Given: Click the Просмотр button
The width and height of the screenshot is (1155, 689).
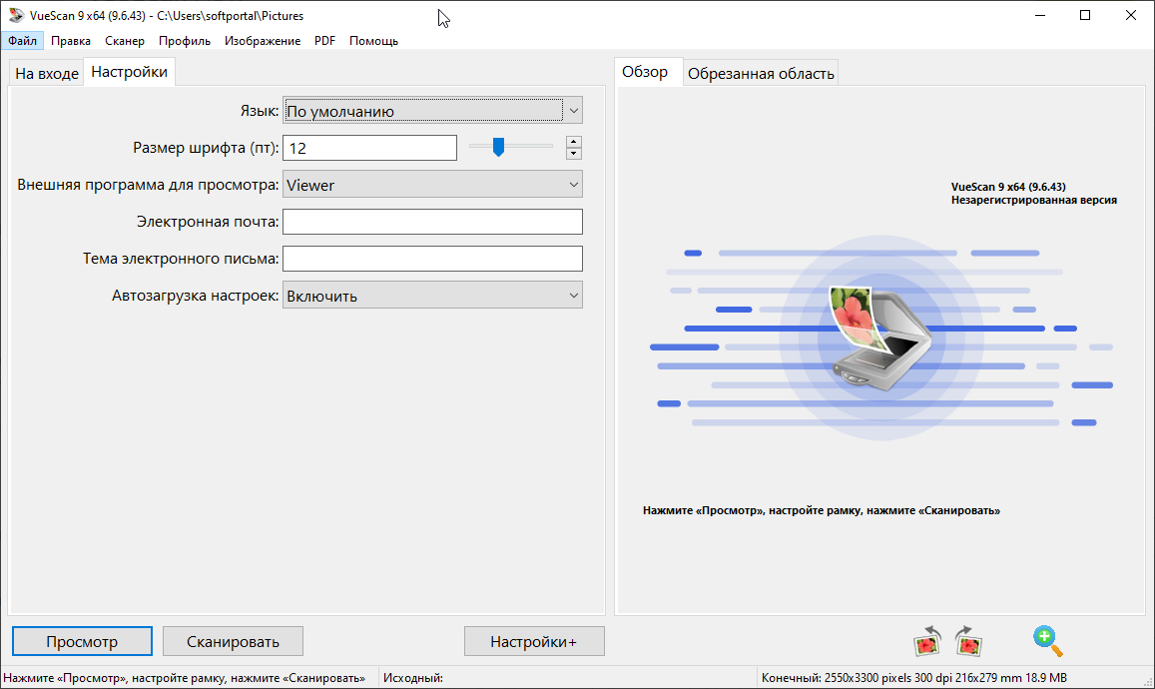Looking at the screenshot, I should click(x=82, y=641).
